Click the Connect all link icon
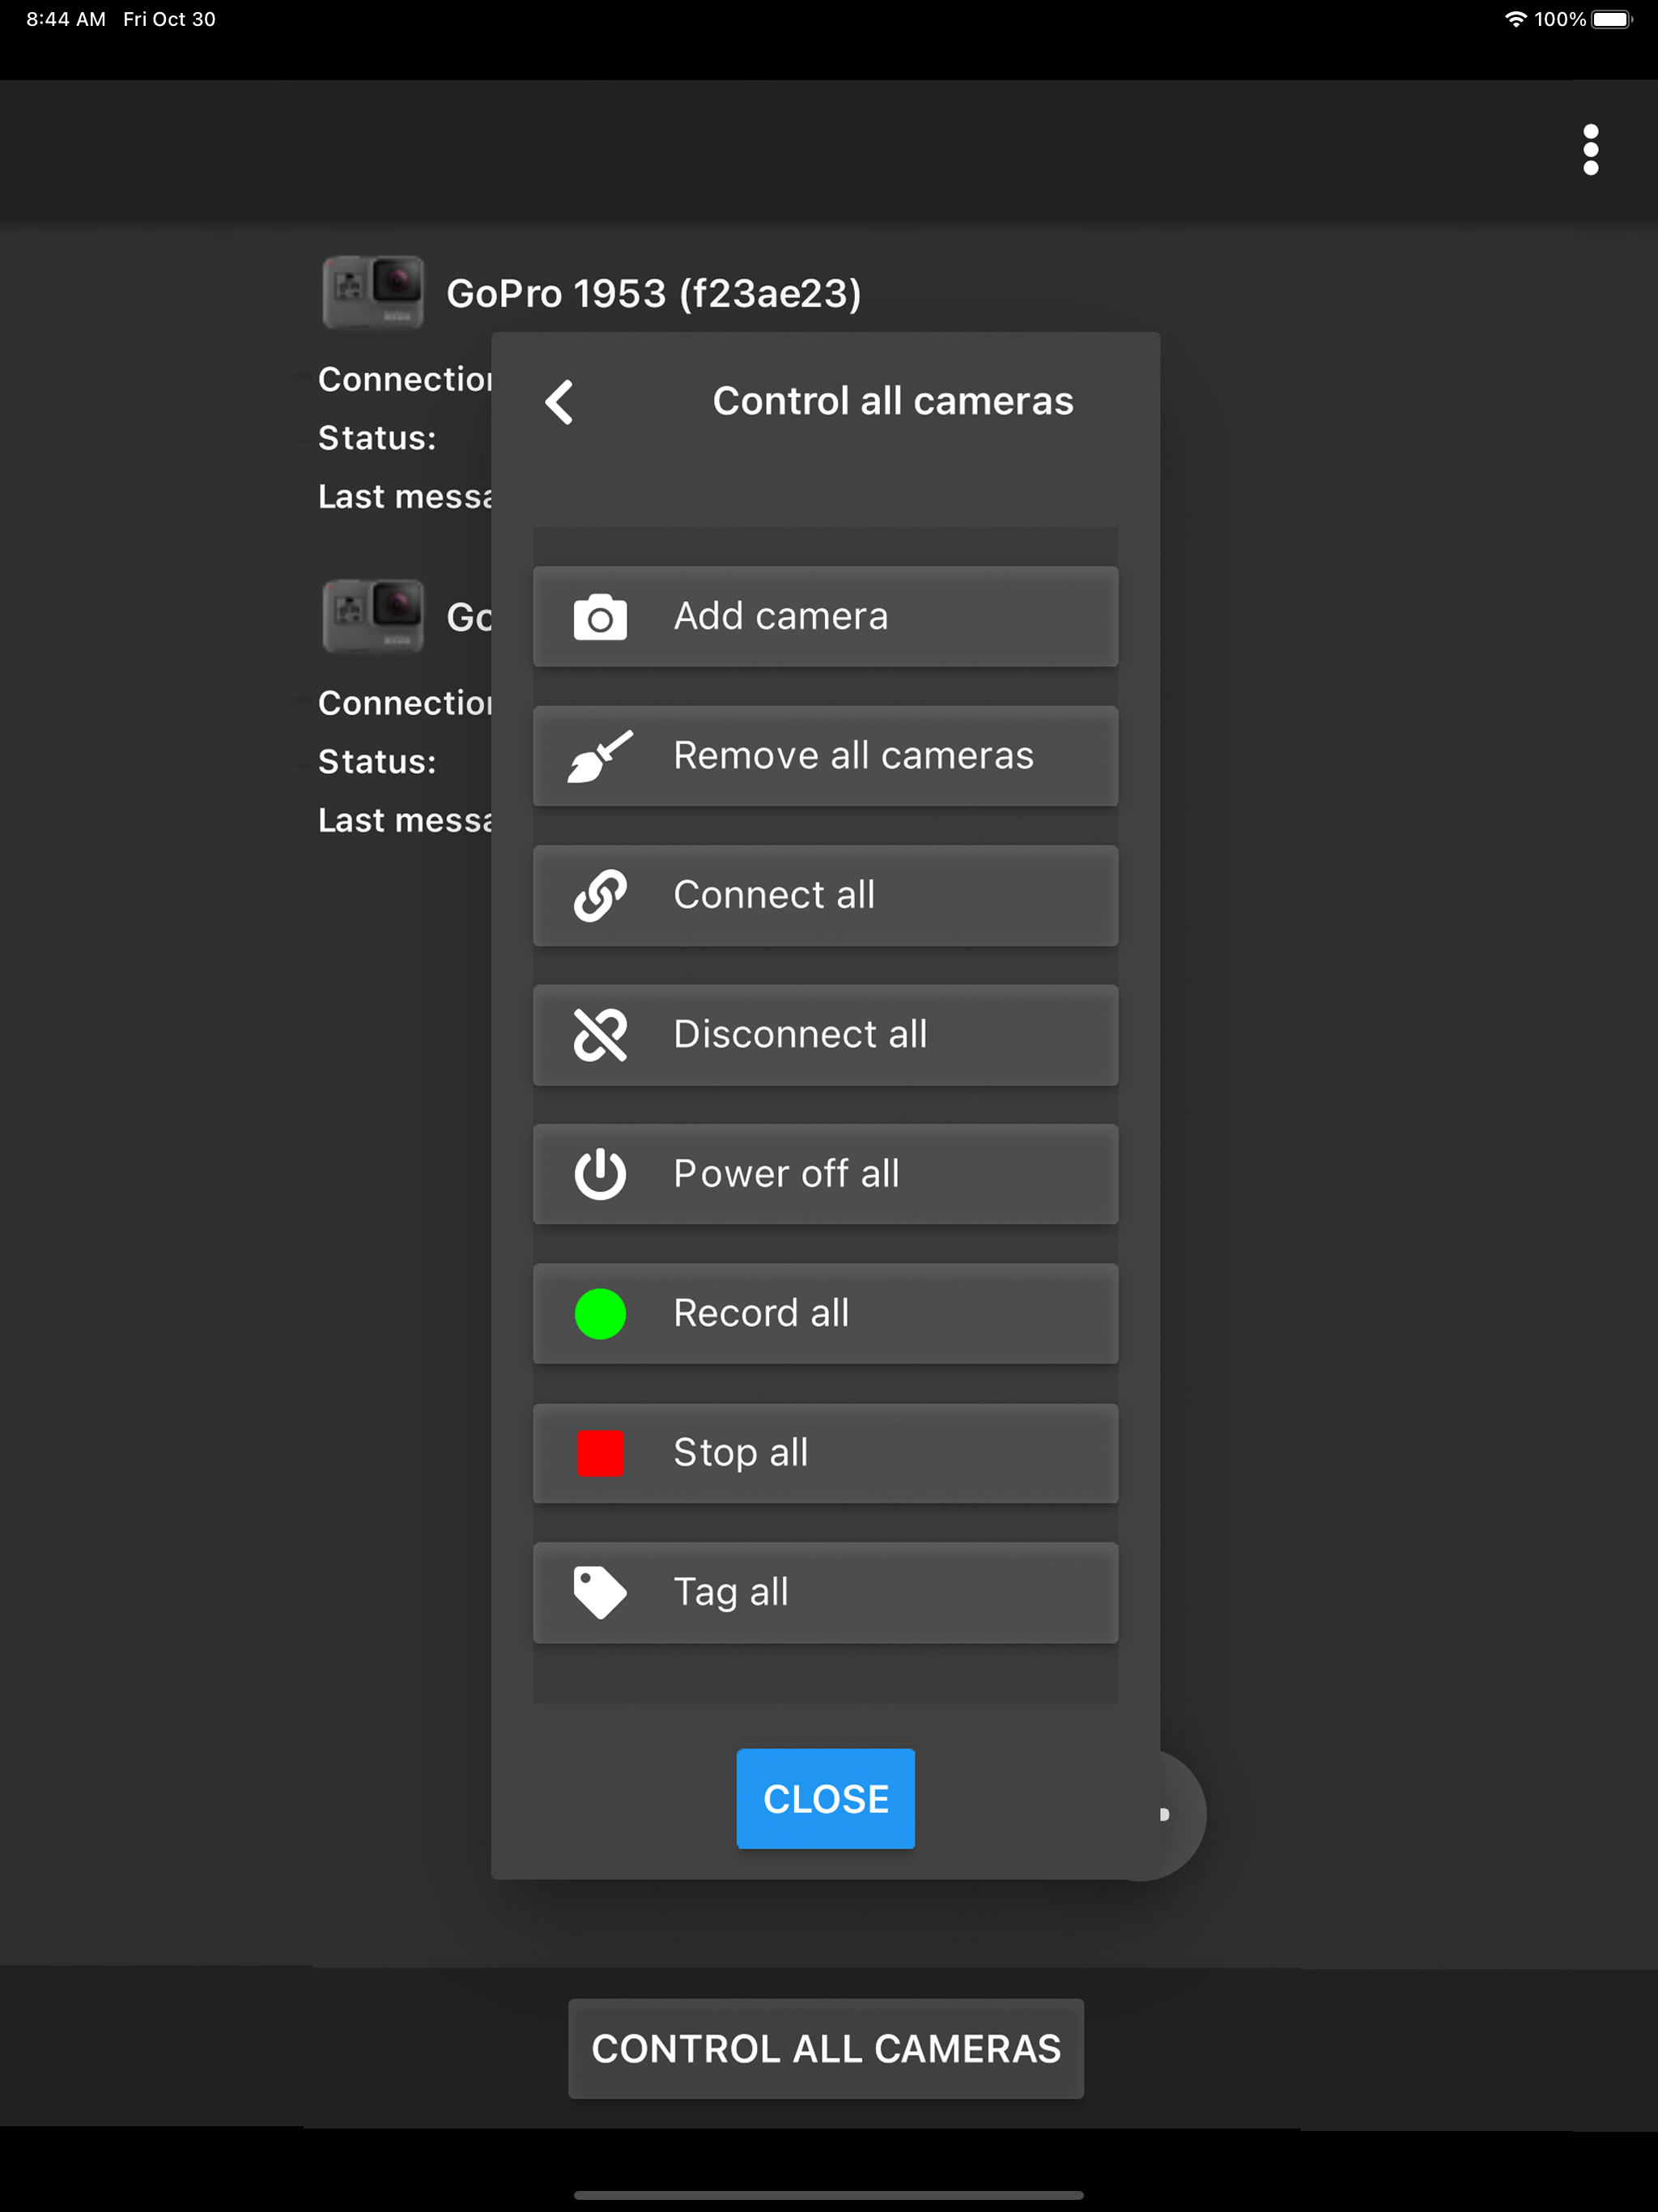This screenshot has width=1658, height=2212. coord(598,895)
